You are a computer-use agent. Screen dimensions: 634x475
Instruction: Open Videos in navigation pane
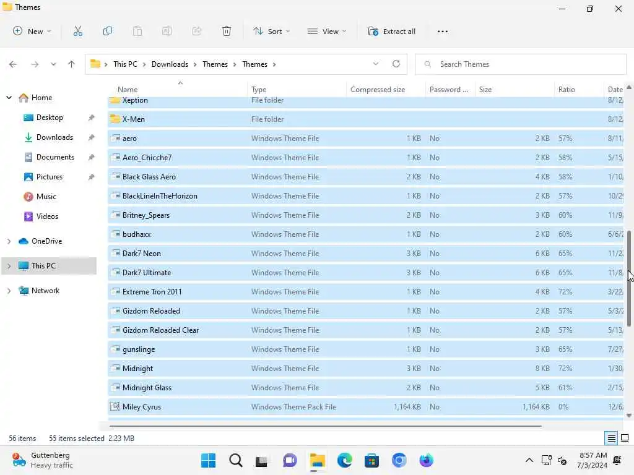coord(47,216)
